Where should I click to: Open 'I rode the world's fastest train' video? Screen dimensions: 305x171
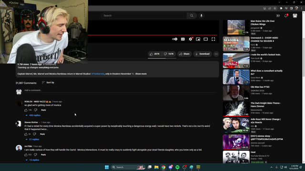[x=265, y=55]
